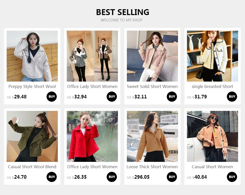Open the Preppy Style Short Wool product photo
Image resolution: width=245 pixels, height=195 pixels.
click(x=32, y=56)
